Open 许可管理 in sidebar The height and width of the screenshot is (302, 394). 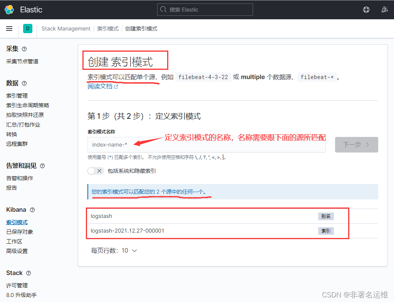click(x=17, y=285)
